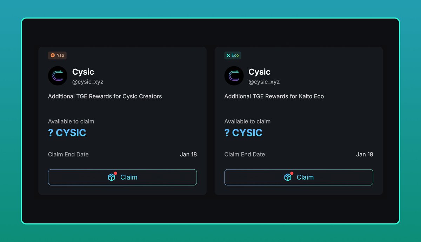Open Cysic logo avatar on Kaito Eco card

(234, 76)
